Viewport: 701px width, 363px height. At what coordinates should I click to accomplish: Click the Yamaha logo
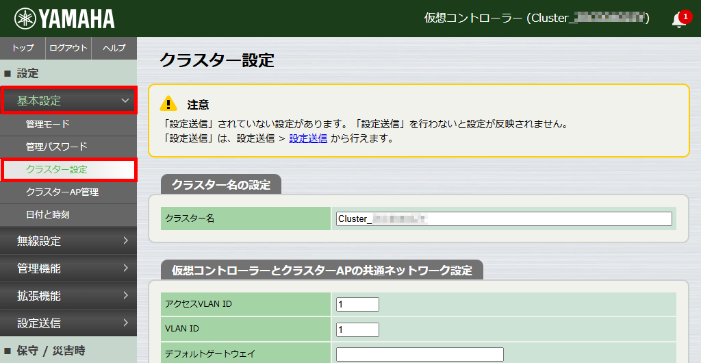(64, 18)
